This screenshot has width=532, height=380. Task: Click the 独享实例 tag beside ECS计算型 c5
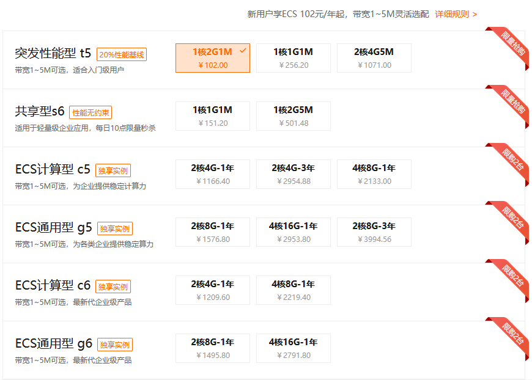pyautogui.click(x=113, y=170)
